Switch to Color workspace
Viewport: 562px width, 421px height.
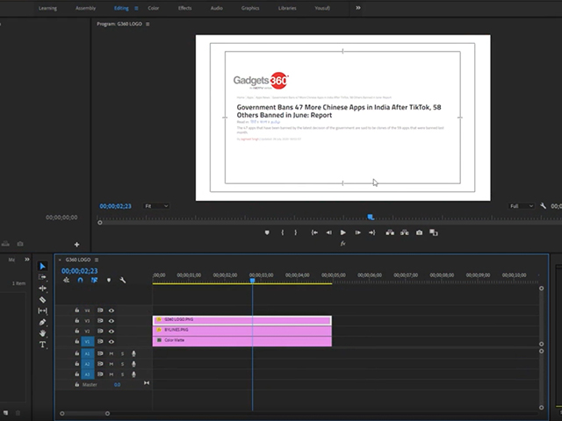coord(154,8)
